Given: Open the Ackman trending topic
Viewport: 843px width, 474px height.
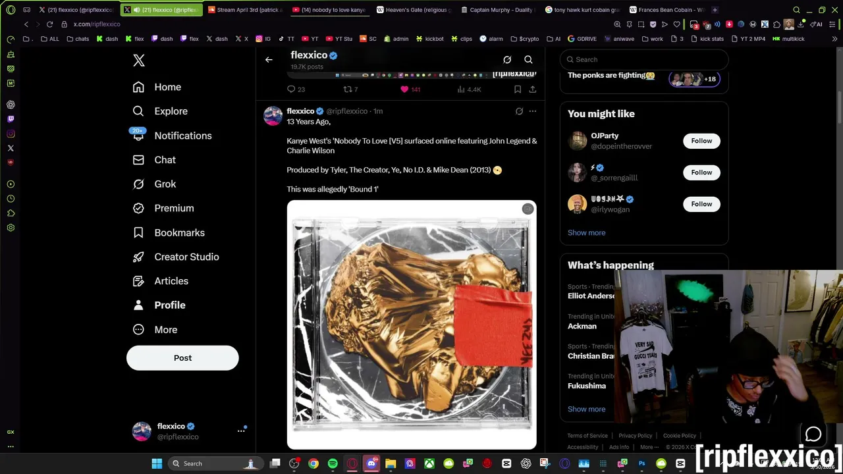Looking at the screenshot, I should [582, 327].
